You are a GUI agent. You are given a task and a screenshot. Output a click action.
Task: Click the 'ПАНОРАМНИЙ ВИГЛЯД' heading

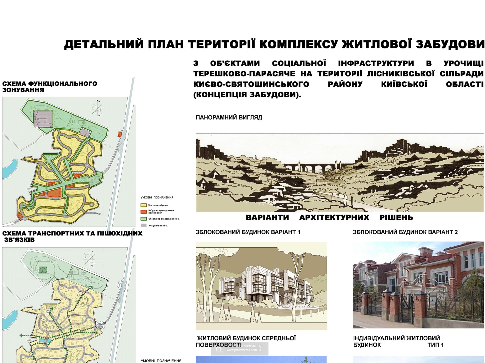pos(229,117)
